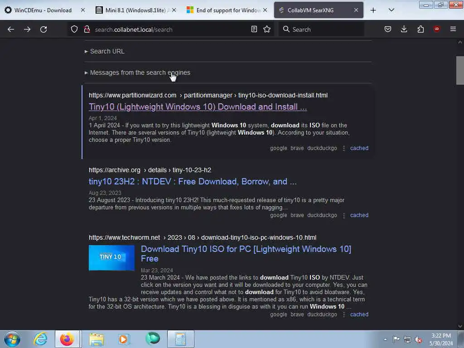Click the TINY 10 thumbnail image
Image resolution: width=464 pixels, height=348 pixels.
[x=111, y=257]
